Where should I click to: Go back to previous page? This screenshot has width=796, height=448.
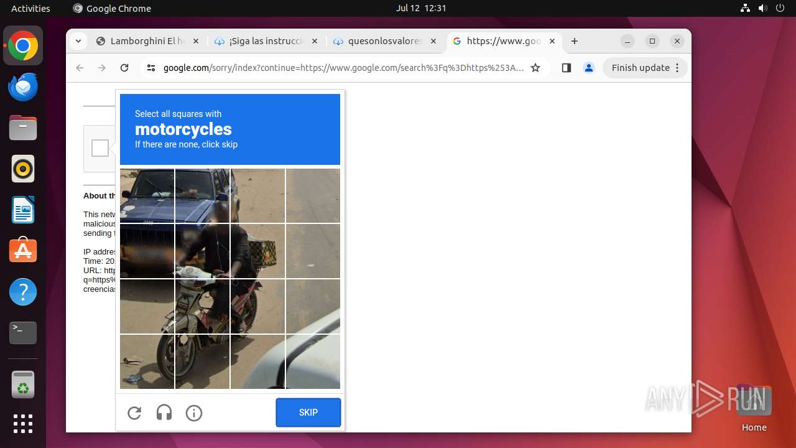(x=80, y=68)
